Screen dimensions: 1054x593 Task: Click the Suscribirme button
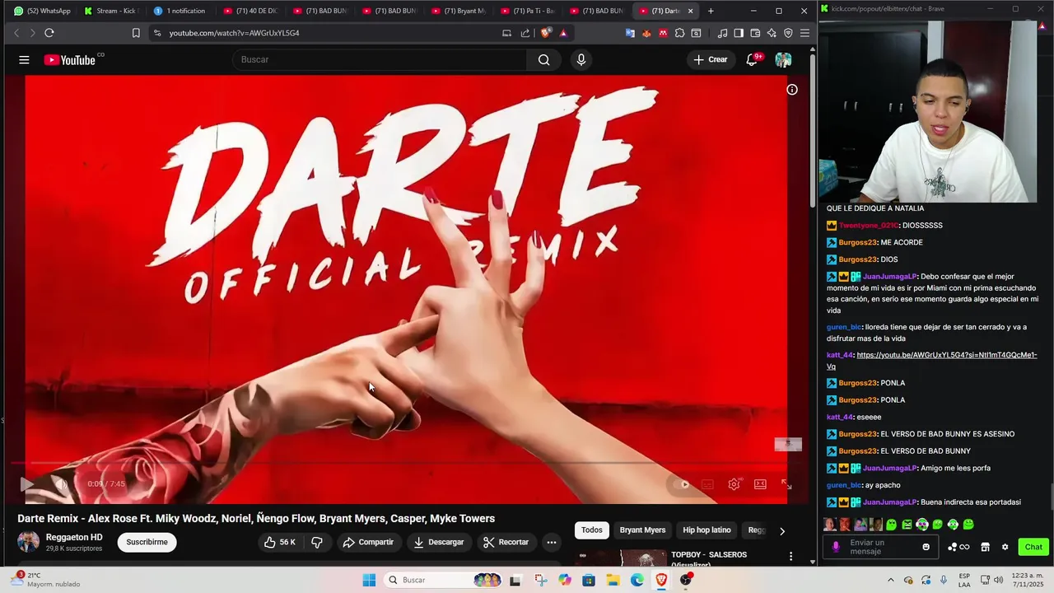click(x=147, y=542)
